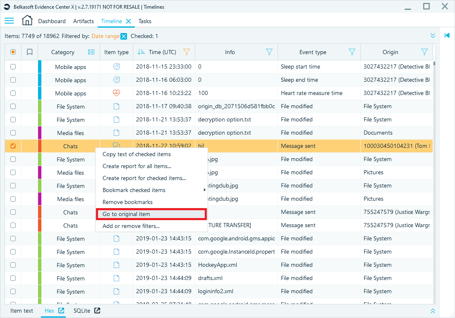Click the heart rate item type icon
455x318 pixels.
[116, 93]
